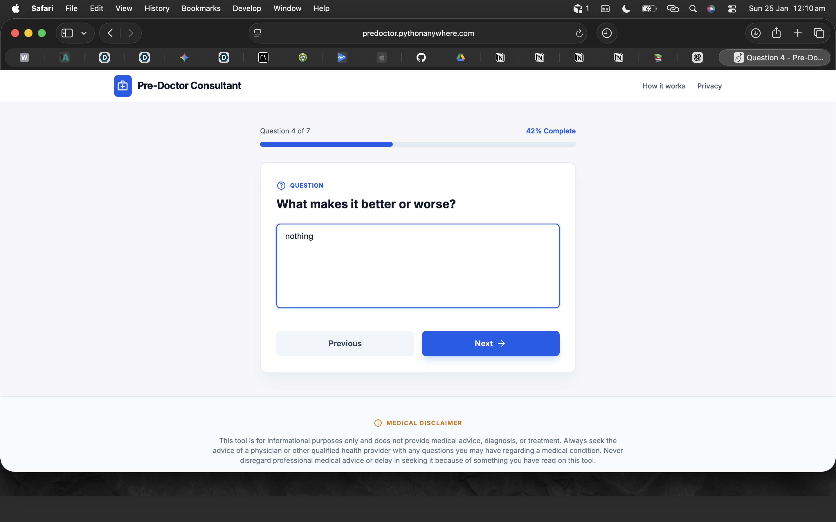This screenshot has height=522, width=836.
Task: Show the tab overview icon
Action: [x=819, y=33]
